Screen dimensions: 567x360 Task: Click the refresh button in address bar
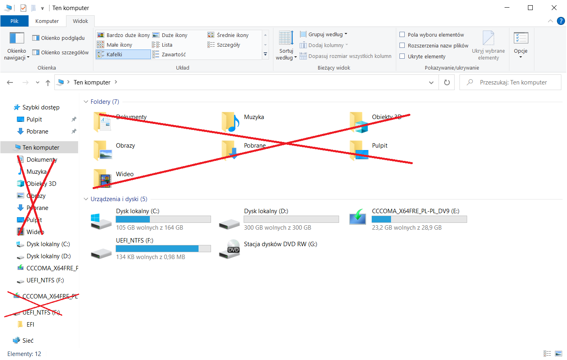(447, 82)
